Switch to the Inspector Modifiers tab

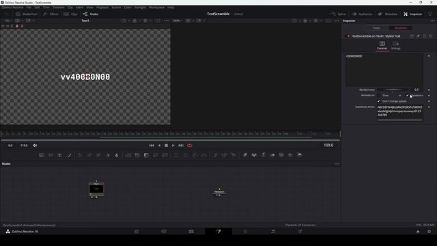click(401, 28)
